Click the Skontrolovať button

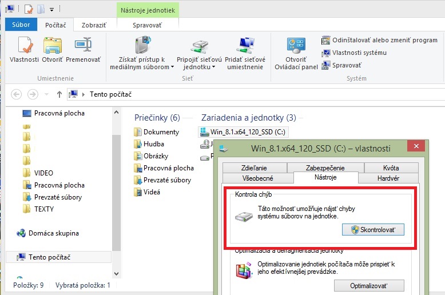(x=373, y=229)
